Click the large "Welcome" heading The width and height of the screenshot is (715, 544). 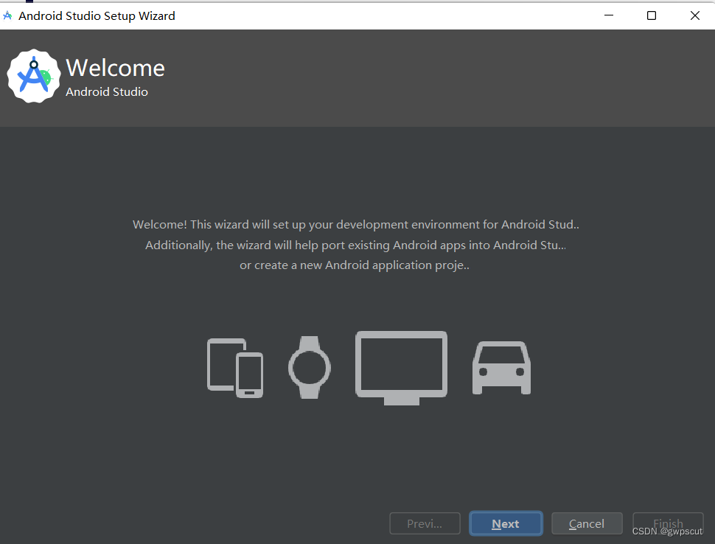pyautogui.click(x=116, y=68)
